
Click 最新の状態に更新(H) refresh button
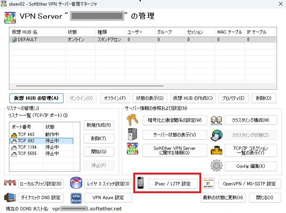tap(223, 197)
